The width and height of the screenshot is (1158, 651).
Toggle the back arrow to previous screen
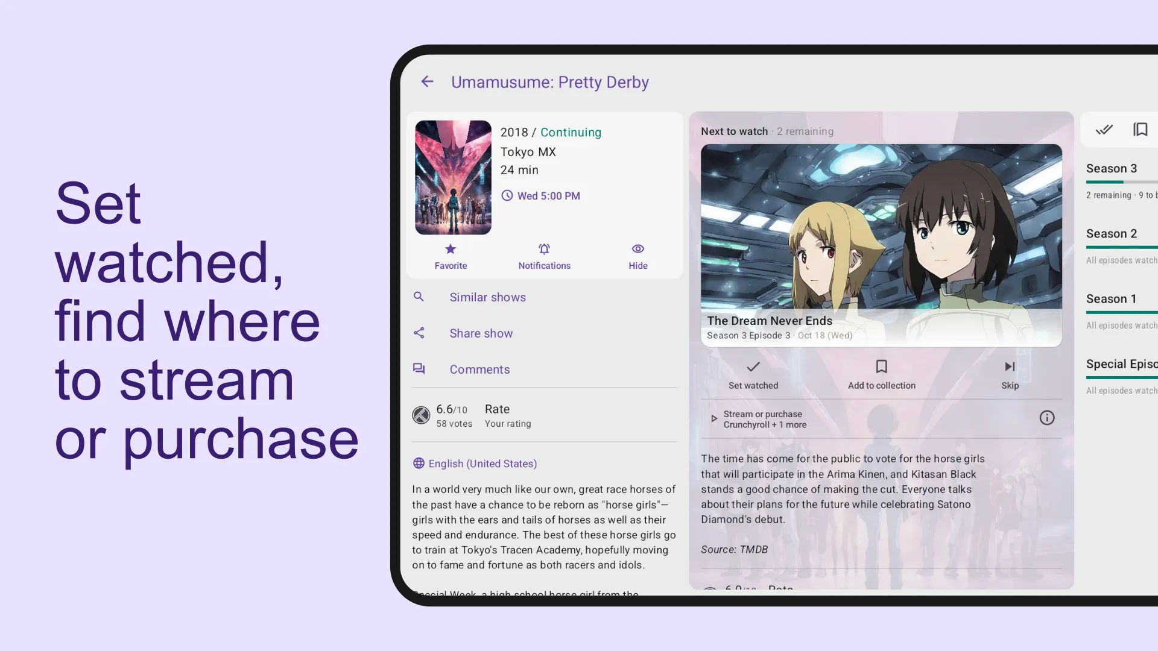click(427, 81)
